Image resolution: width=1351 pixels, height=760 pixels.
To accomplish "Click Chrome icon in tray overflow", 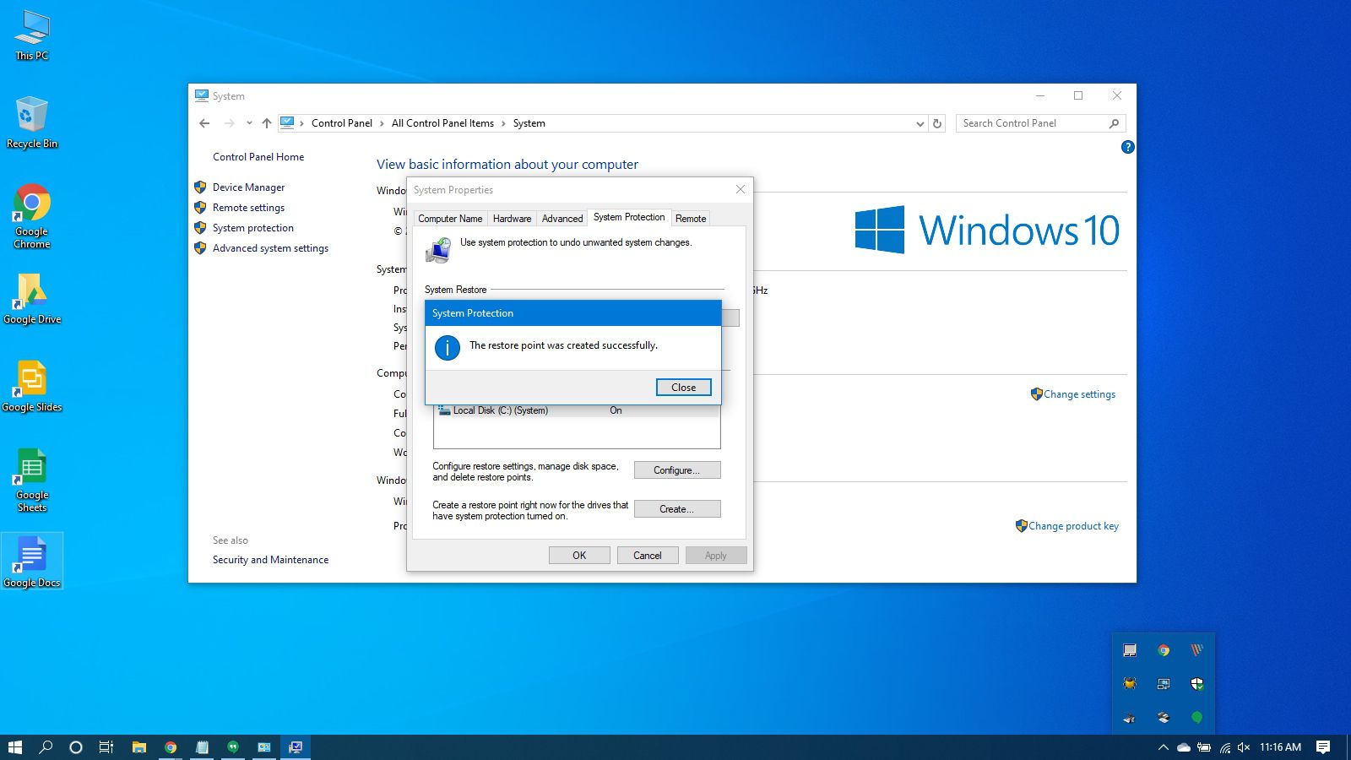I will pyautogui.click(x=1164, y=650).
